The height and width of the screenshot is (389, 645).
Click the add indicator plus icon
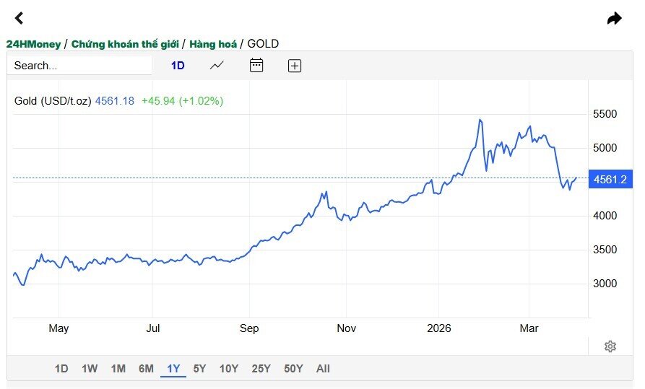pyautogui.click(x=295, y=66)
